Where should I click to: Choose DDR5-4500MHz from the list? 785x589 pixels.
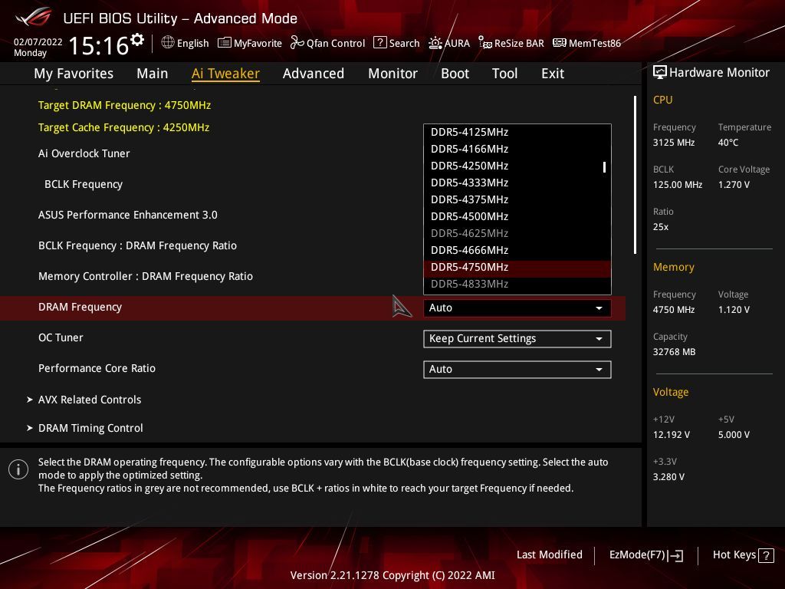tap(517, 217)
